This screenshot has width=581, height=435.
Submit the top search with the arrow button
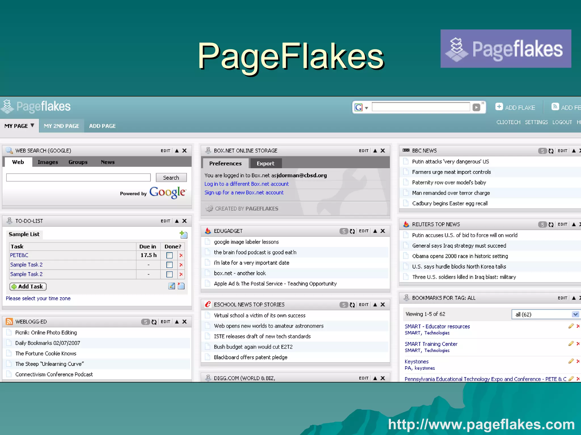click(476, 107)
